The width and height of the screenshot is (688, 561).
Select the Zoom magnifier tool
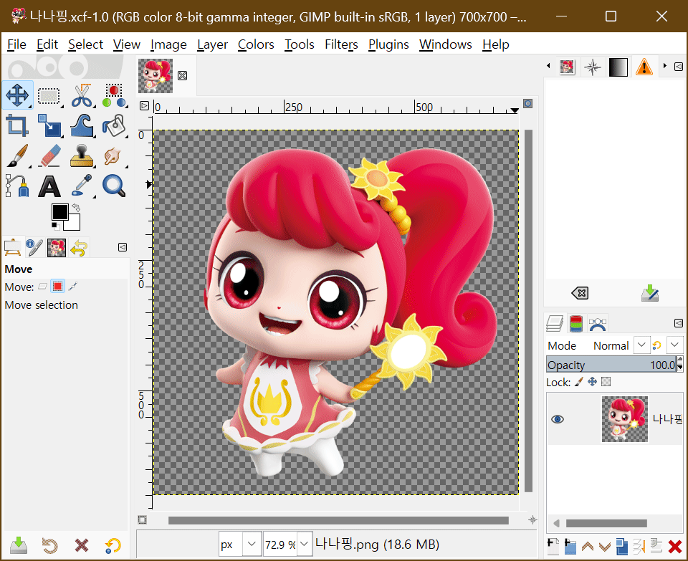point(114,186)
